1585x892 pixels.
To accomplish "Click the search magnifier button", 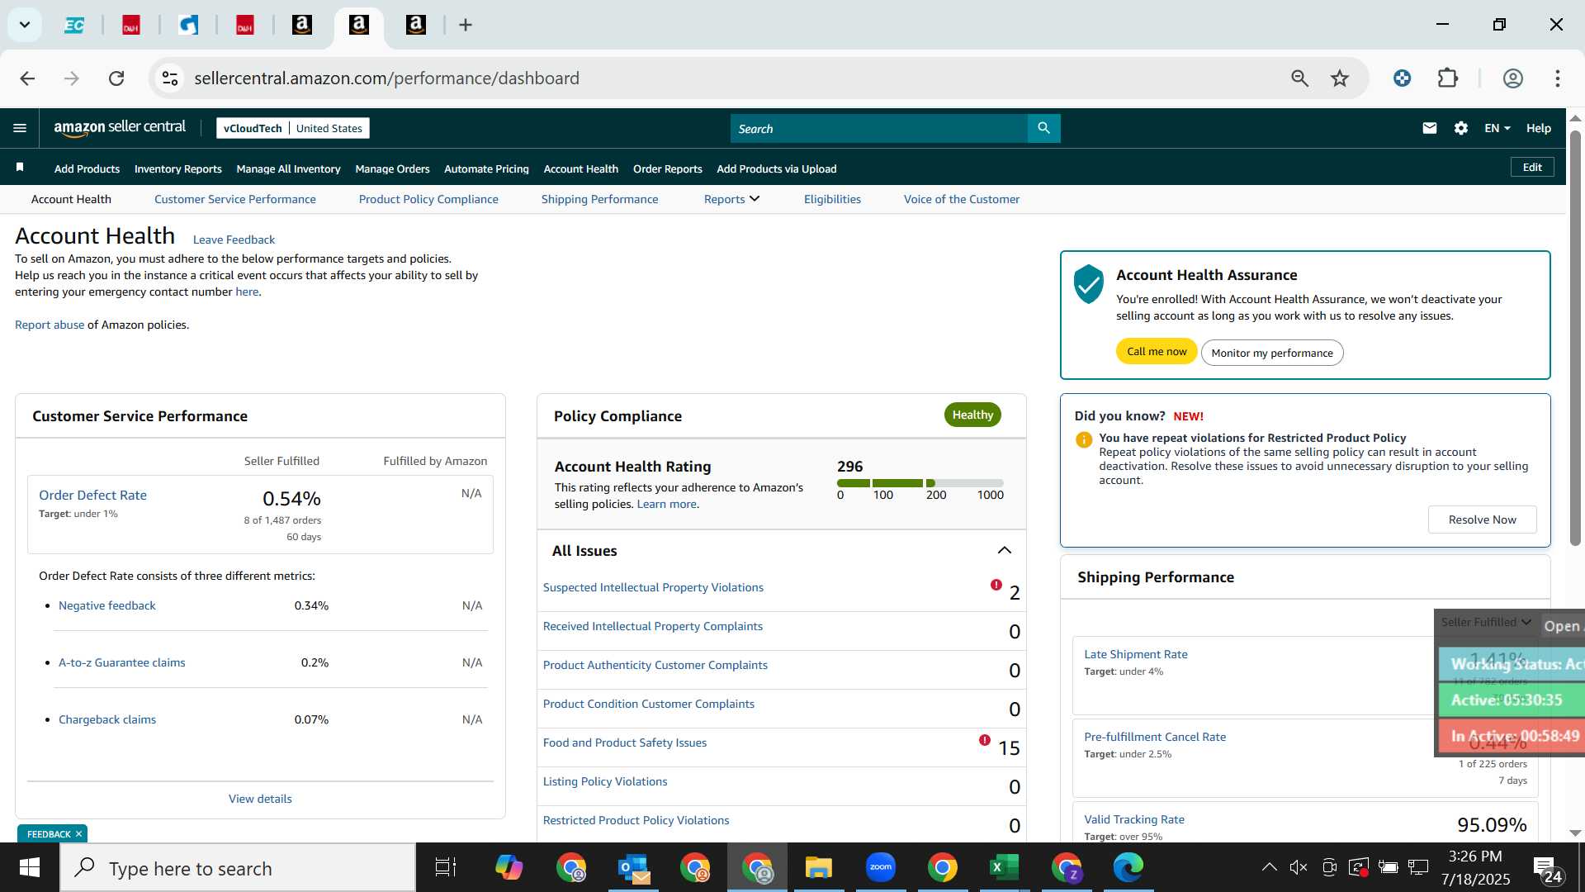I will pos(1043,128).
